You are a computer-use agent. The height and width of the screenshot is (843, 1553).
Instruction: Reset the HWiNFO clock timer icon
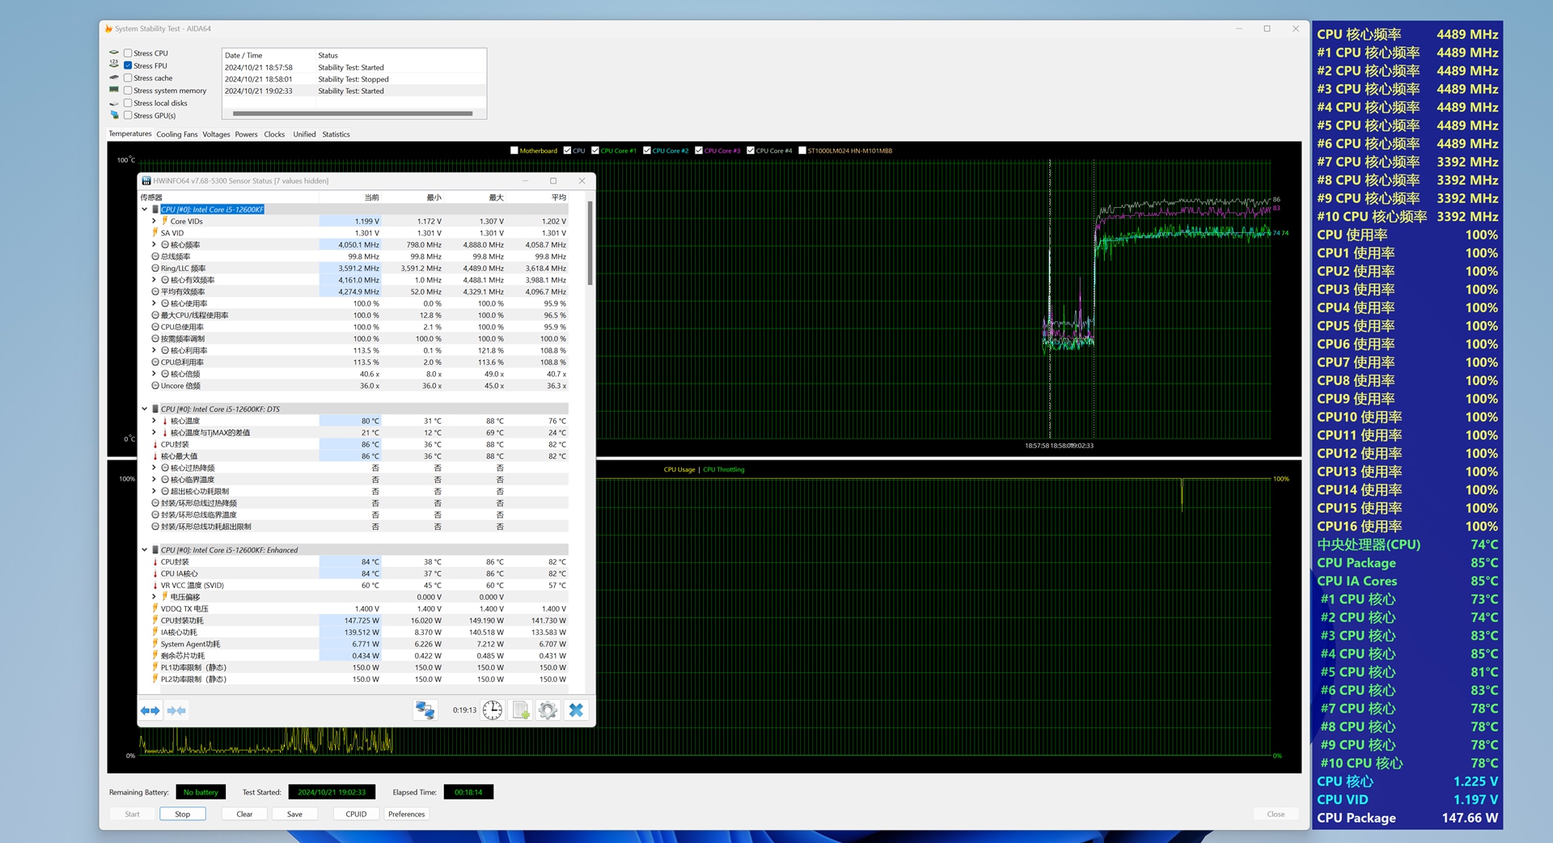493,710
